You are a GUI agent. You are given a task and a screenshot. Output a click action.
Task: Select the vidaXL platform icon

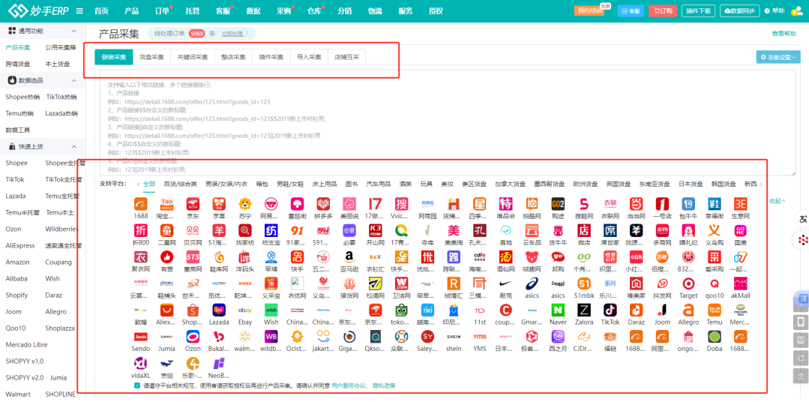pyautogui.click(x=141, y=364)
